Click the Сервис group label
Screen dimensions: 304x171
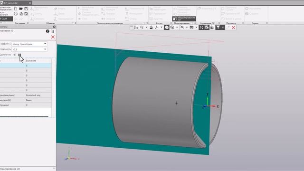[255, 23]
